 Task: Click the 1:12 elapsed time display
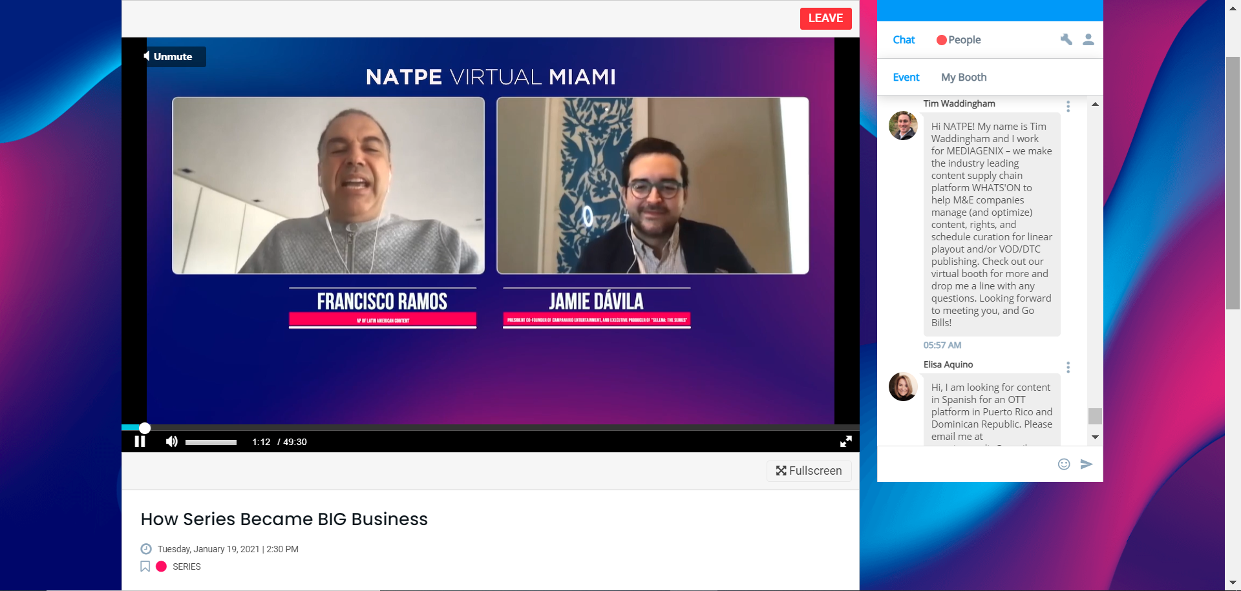coord(261,442)
